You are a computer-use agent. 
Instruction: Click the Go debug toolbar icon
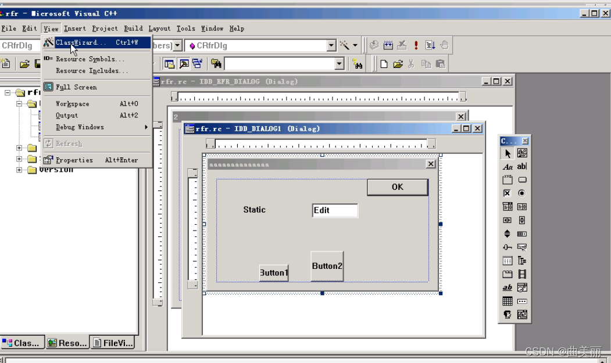point(430,45)
